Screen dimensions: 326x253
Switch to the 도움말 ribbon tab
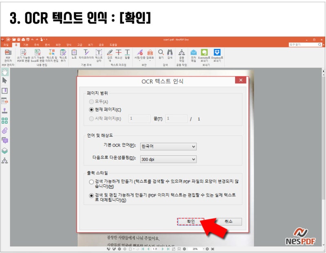pos(113,45)
